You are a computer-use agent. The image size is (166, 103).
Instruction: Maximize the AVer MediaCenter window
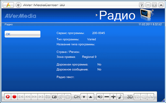coord(154,5)
